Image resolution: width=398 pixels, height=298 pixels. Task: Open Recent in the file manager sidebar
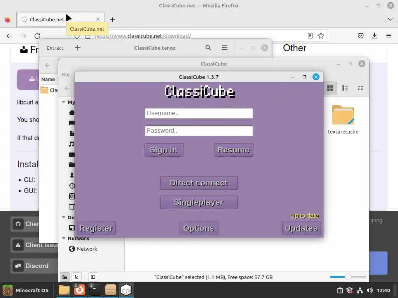(x=72, y=186)
